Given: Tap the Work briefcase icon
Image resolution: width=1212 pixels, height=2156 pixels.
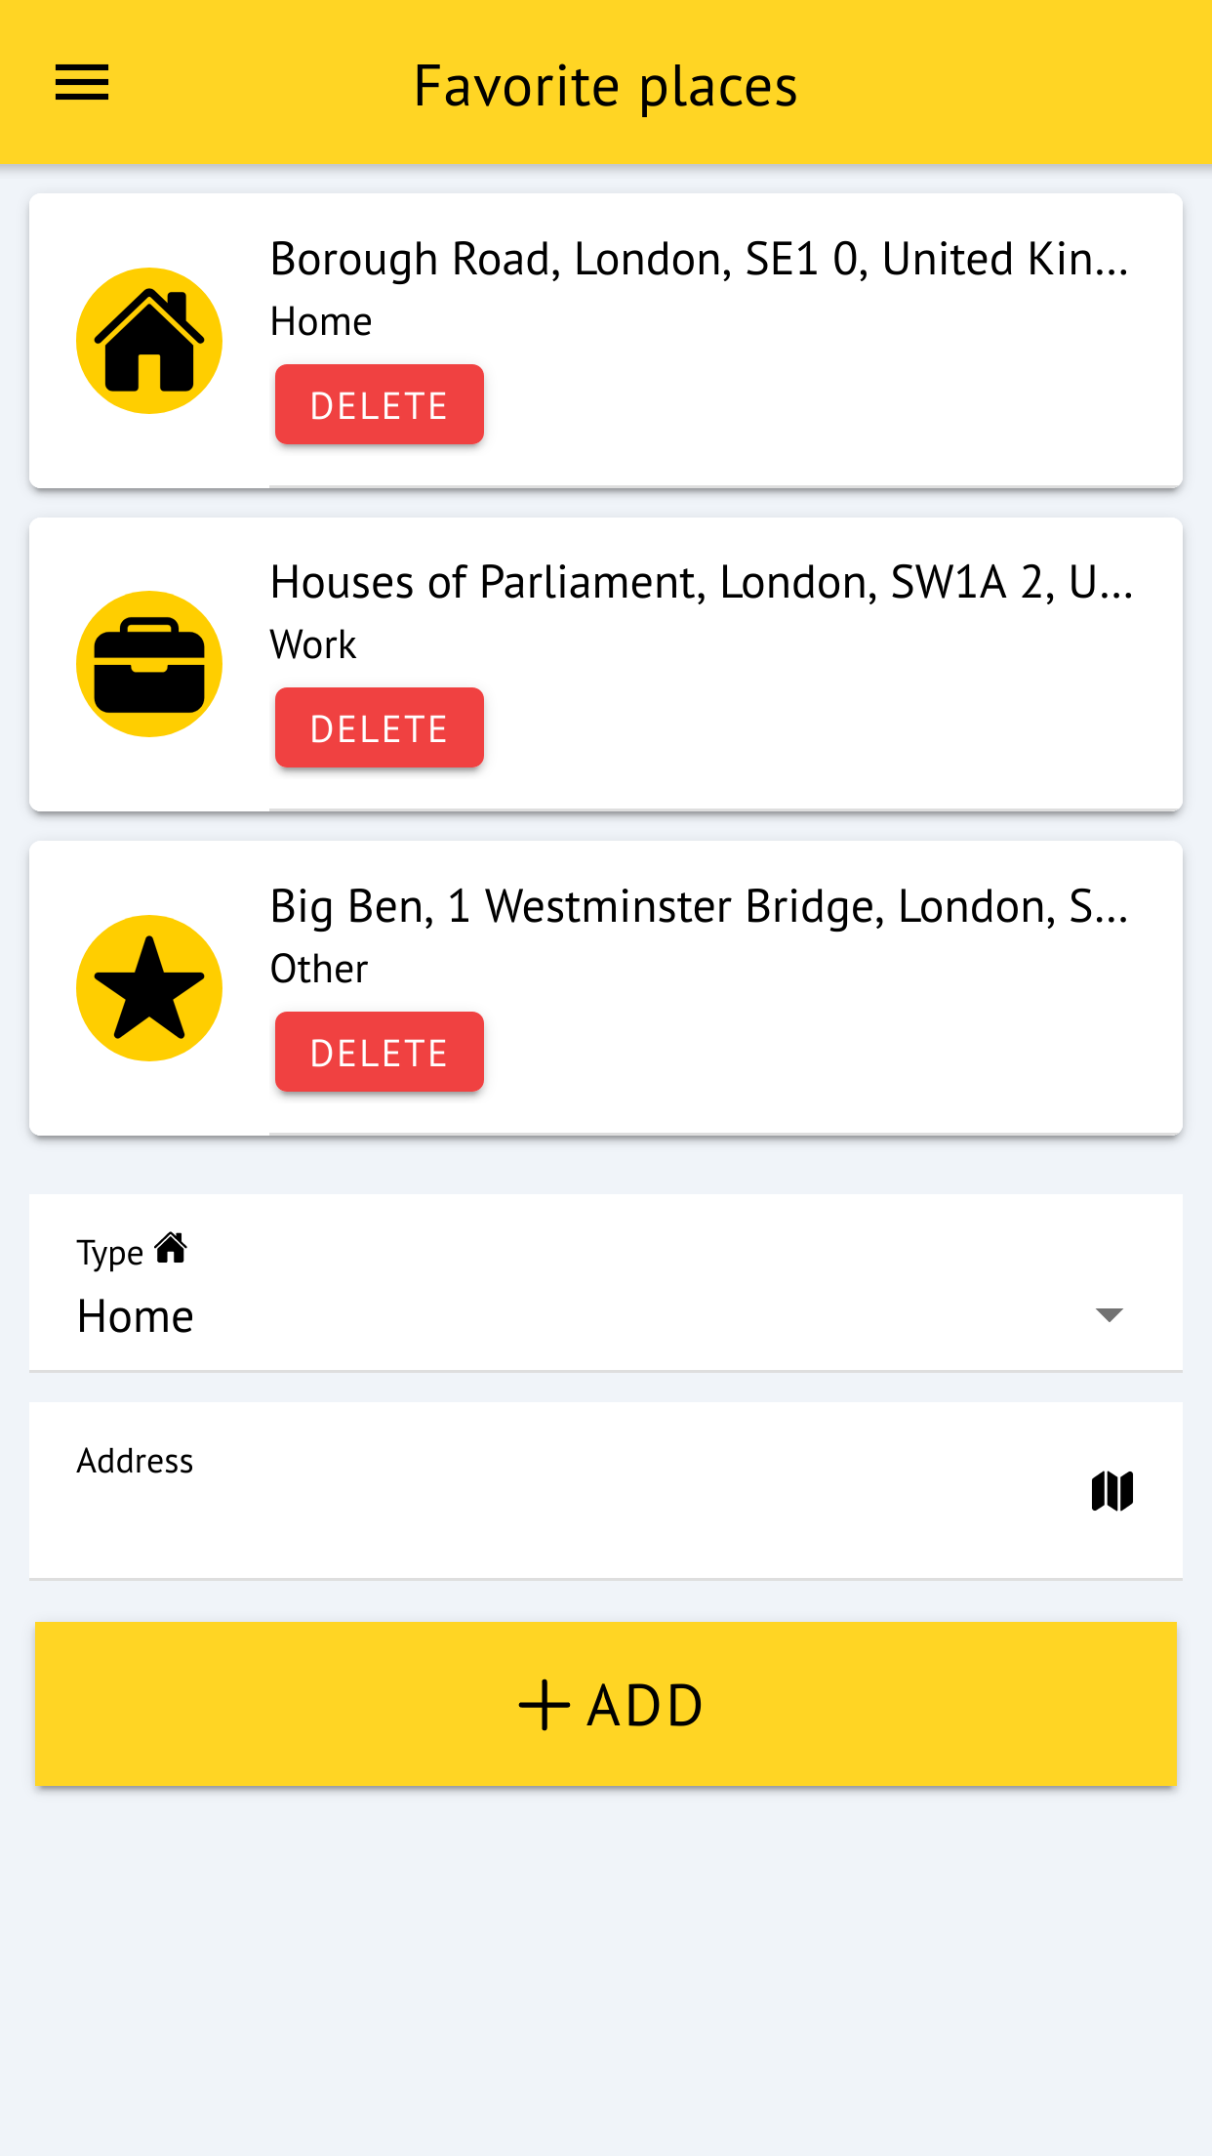Looking at the screenshot, I should [x=149, y=664].
